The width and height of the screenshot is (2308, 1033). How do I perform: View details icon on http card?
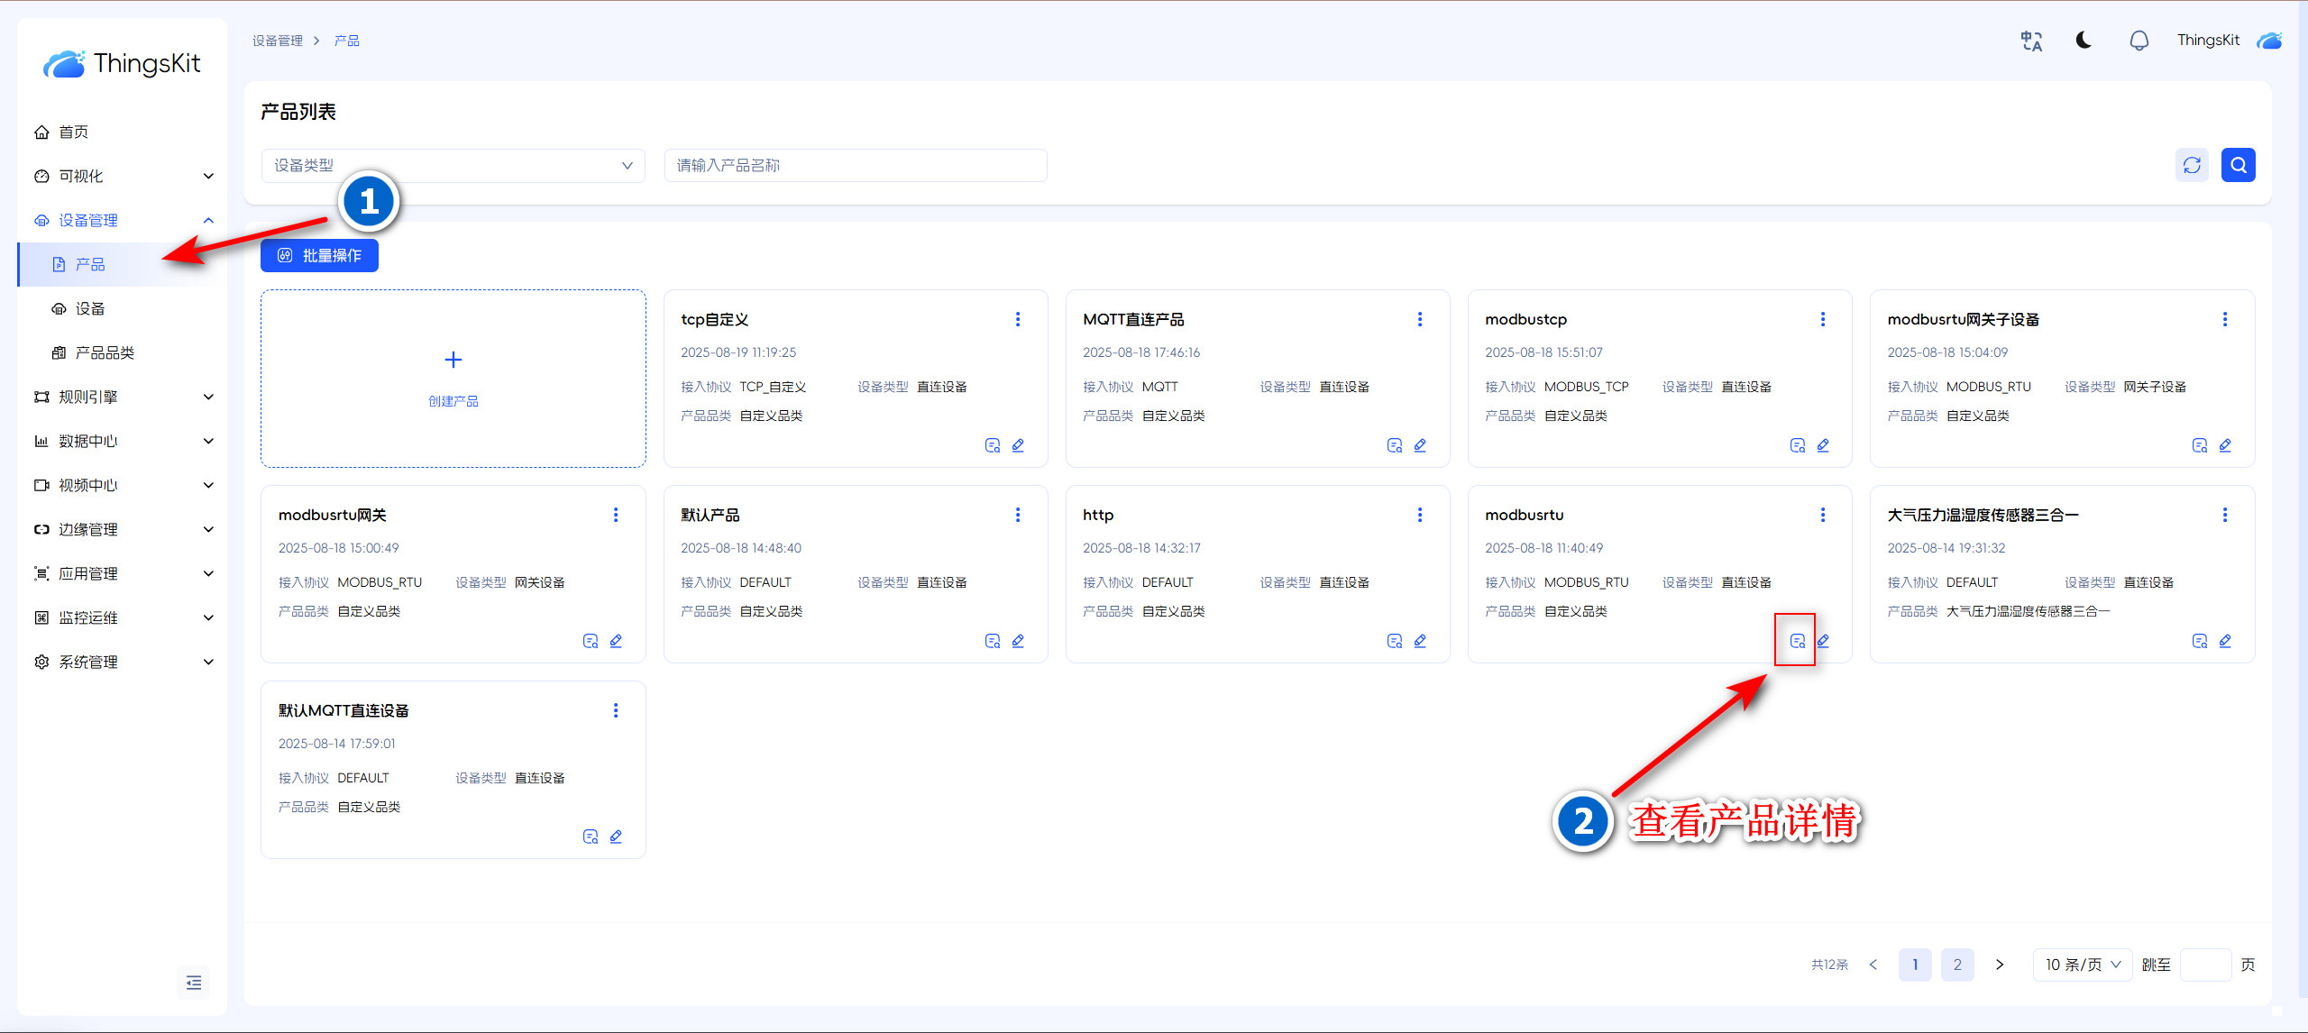click(1395, 641)
